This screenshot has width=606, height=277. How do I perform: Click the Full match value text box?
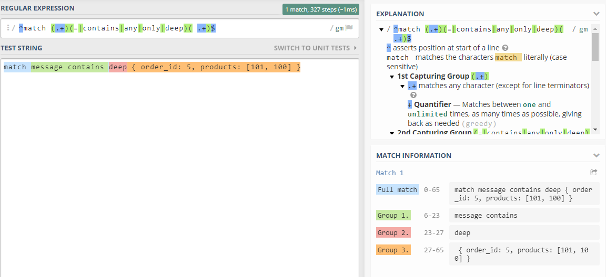(x=524, y=194)
